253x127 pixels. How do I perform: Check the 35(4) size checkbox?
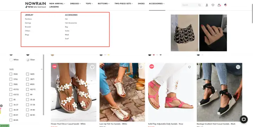coord(11,74)
